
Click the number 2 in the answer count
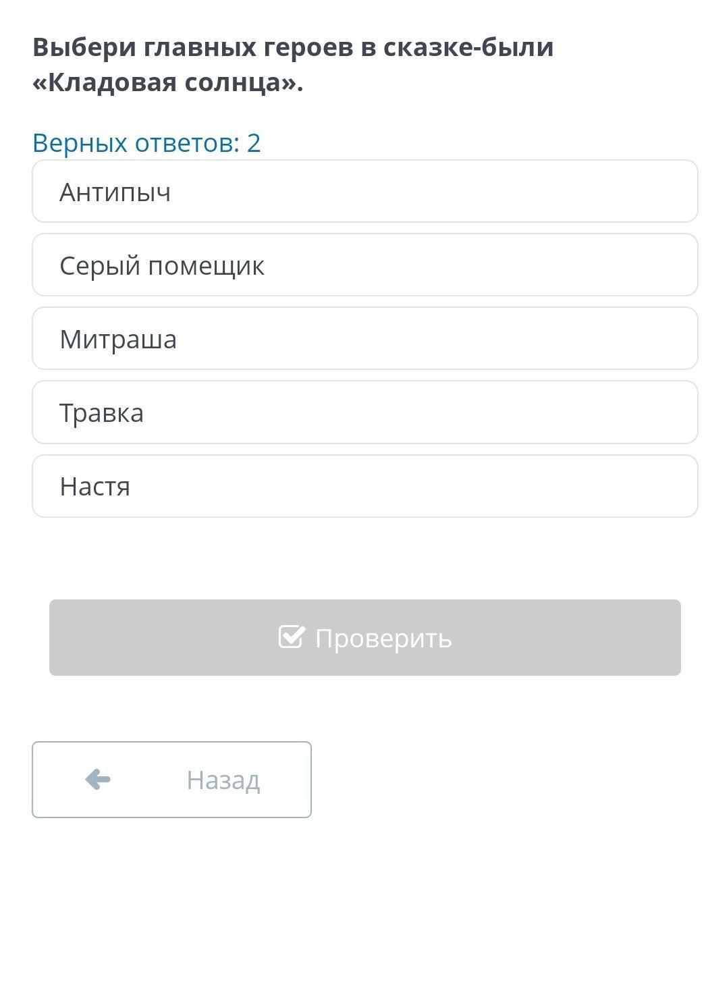click(254, 142)
